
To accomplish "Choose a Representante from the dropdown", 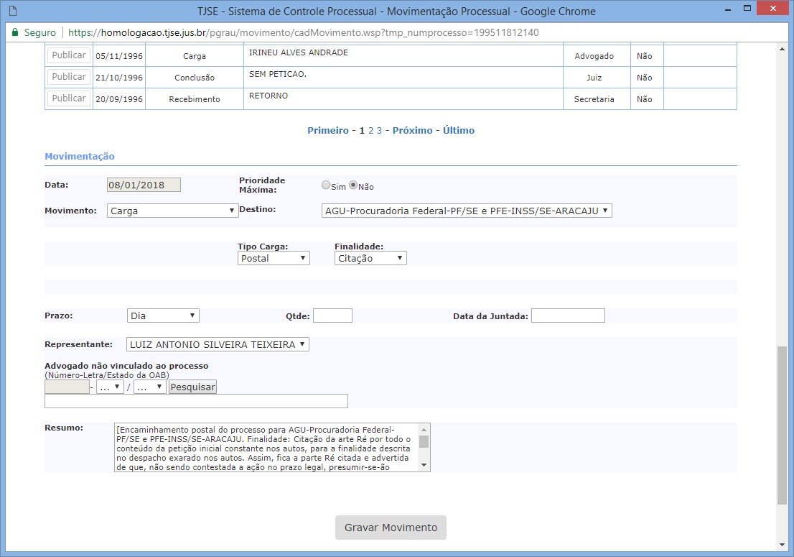I will coord(218,344).
